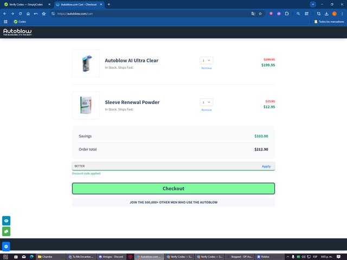
Task: Click the green copy widget icon
Action: click(x=6, y=231)
